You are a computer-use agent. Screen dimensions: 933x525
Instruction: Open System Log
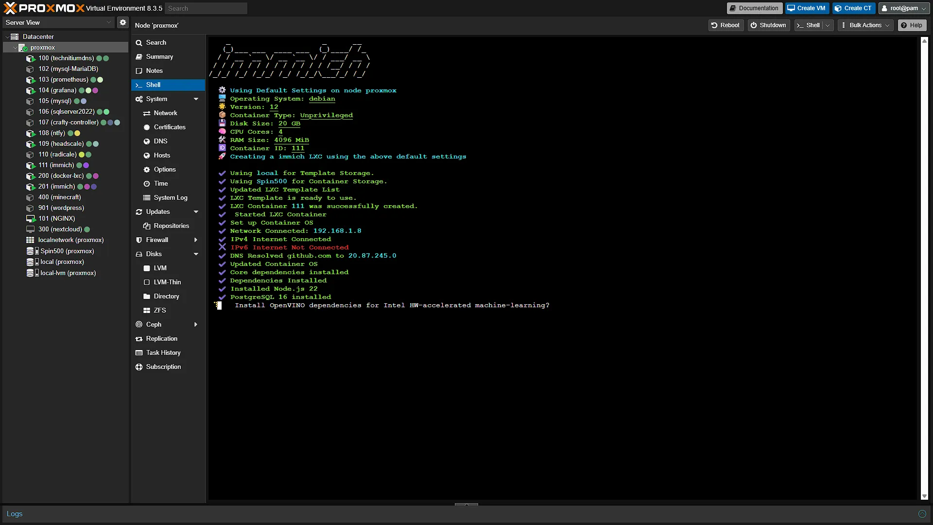168,198
